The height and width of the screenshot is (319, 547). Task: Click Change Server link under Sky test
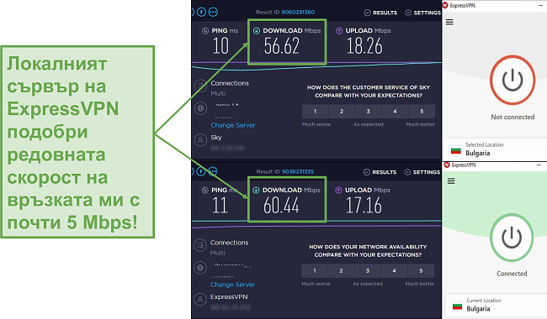(232, 125)
